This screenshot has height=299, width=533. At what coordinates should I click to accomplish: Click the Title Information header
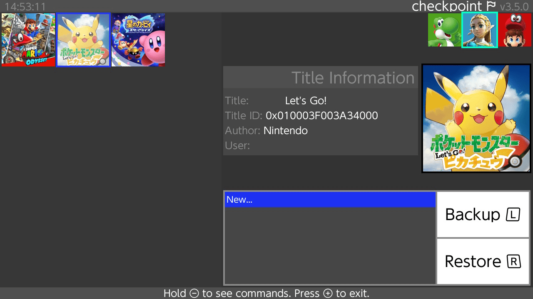[x=353, y=78]
